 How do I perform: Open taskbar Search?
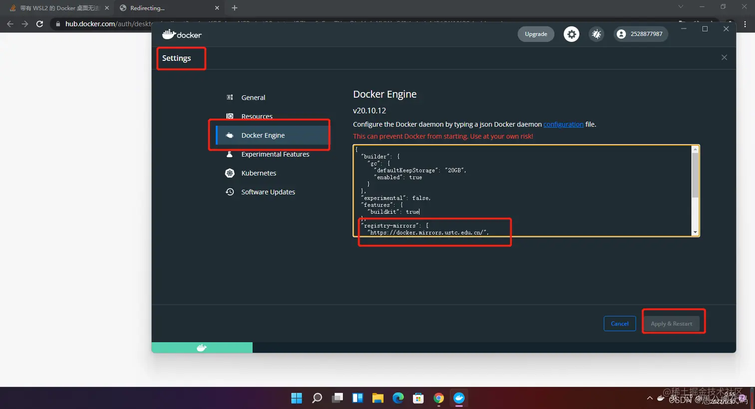(x=317, y=398)
